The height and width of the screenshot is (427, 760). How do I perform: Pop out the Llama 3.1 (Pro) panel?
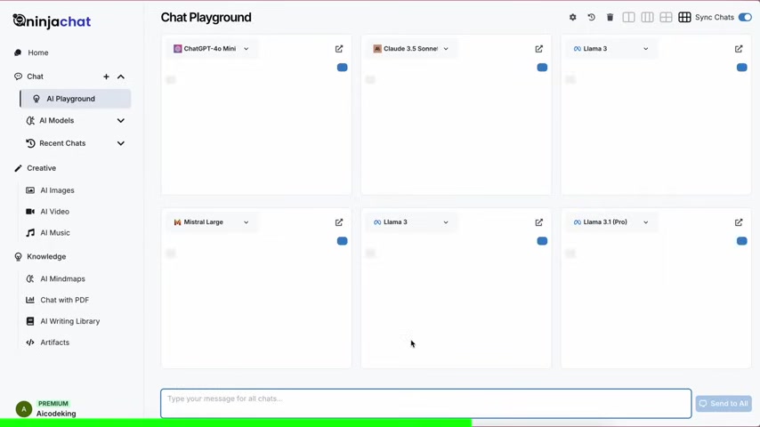coord(739,222)
